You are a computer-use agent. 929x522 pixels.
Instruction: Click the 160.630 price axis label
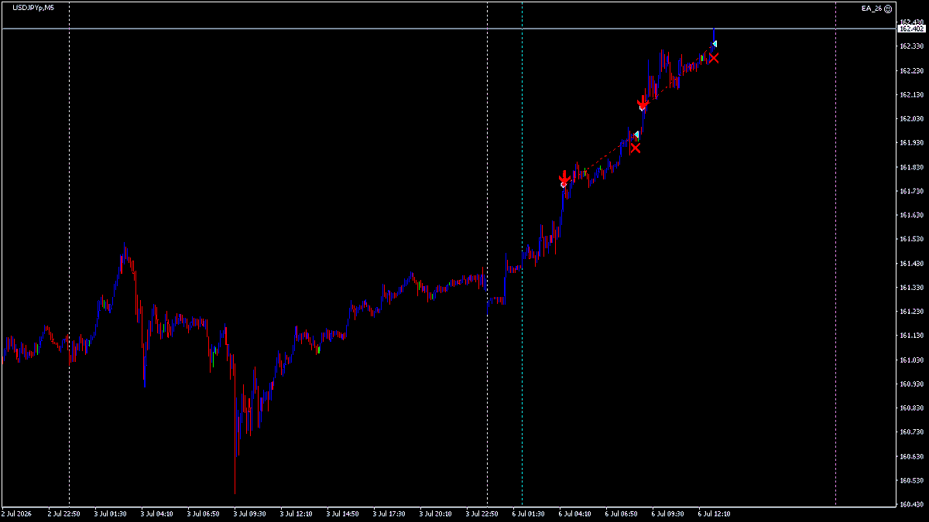coord(911,456)
